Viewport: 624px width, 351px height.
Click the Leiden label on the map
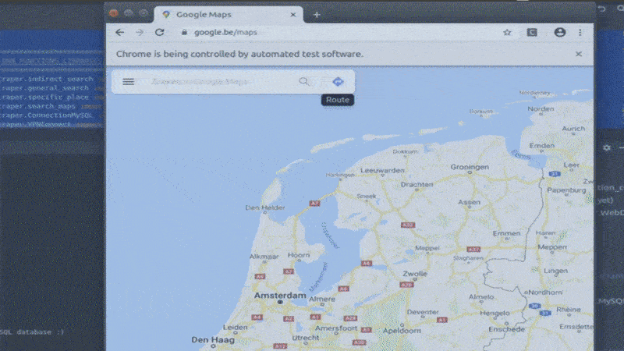[x=236, y=327]
